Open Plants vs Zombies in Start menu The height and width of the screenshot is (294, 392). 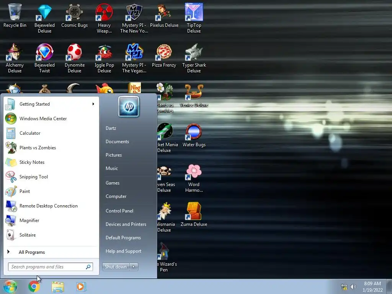coord(51,147)
